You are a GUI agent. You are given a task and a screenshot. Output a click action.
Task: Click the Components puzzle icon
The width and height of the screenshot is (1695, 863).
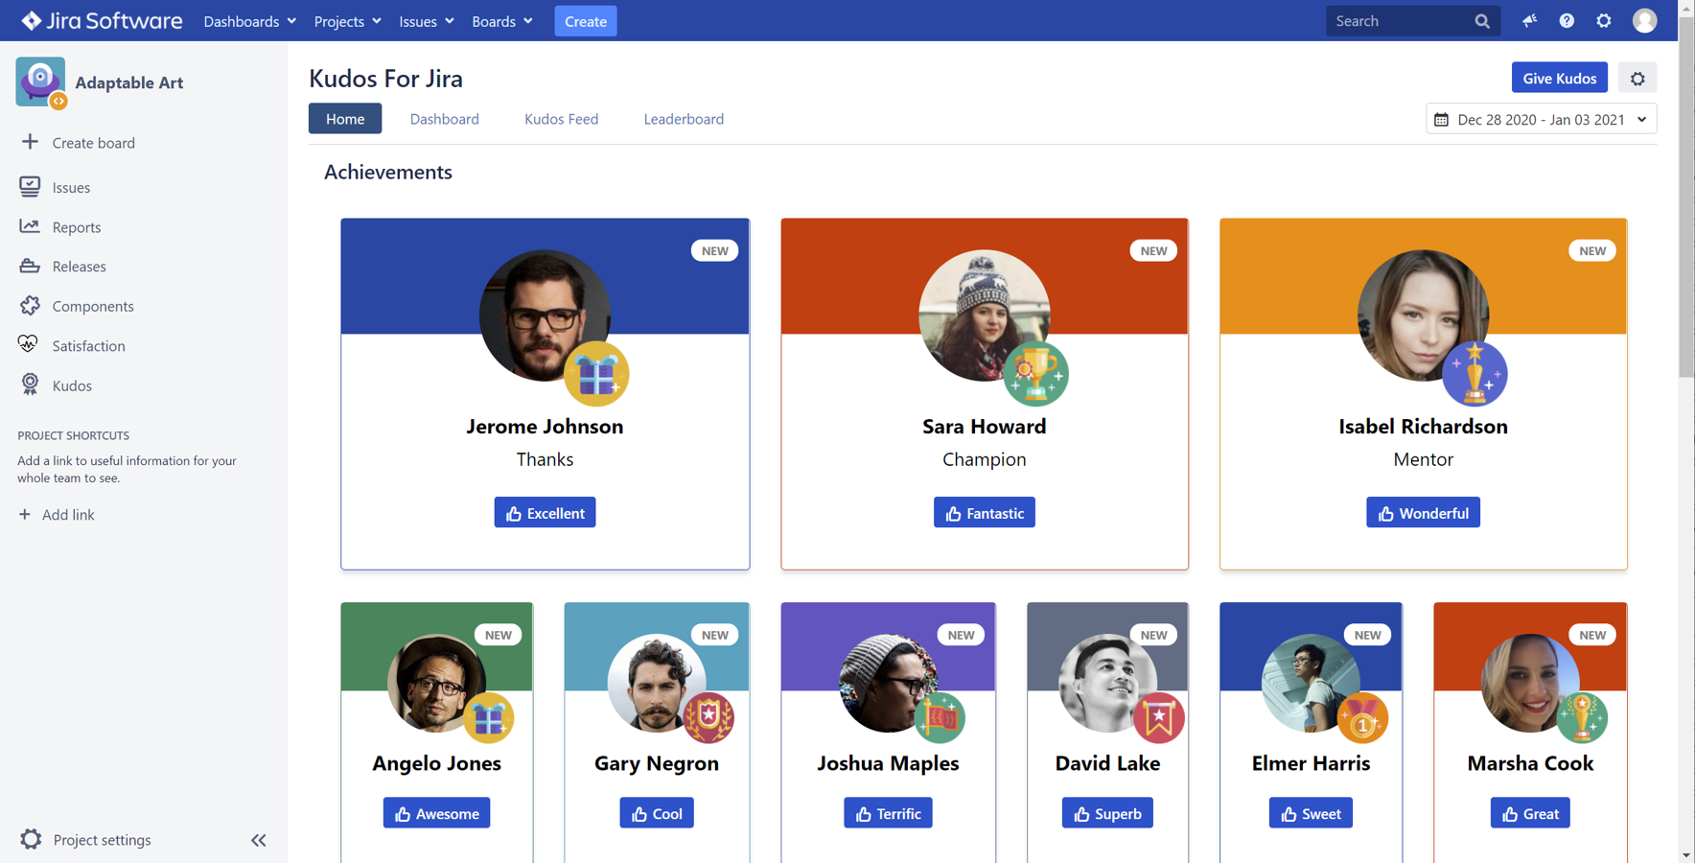(x=30, y=305)
